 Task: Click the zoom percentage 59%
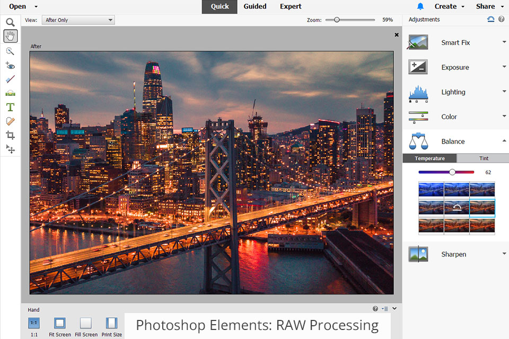coord(388,20)
